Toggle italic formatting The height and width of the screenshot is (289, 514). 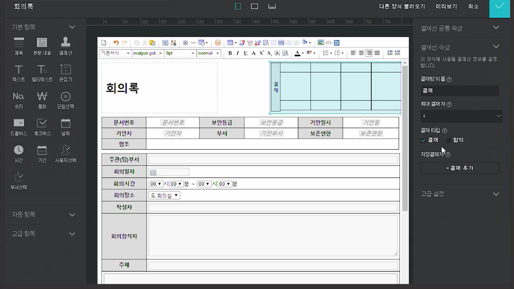(238, 53)
